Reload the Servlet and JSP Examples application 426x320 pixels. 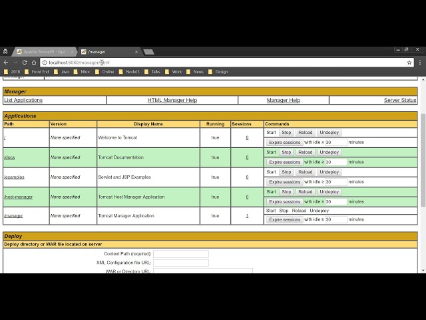pos(306,172)
